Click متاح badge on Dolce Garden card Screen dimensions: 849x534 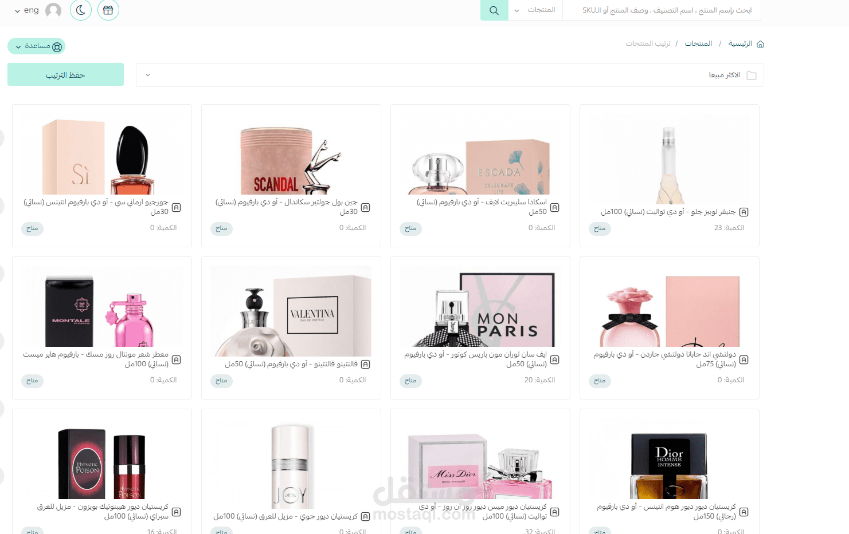point(600,381)
